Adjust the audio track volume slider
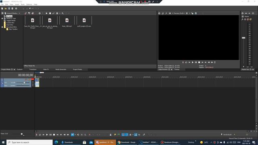 point(24,83)
